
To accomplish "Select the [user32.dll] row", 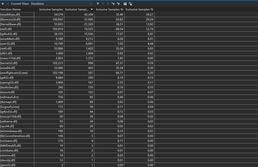I will [x=77, y=44].
